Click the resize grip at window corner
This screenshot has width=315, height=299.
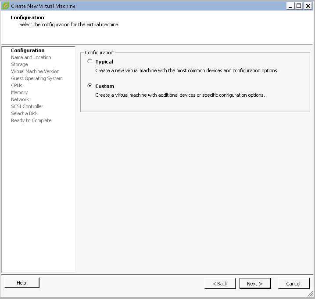tap(311, 295)
